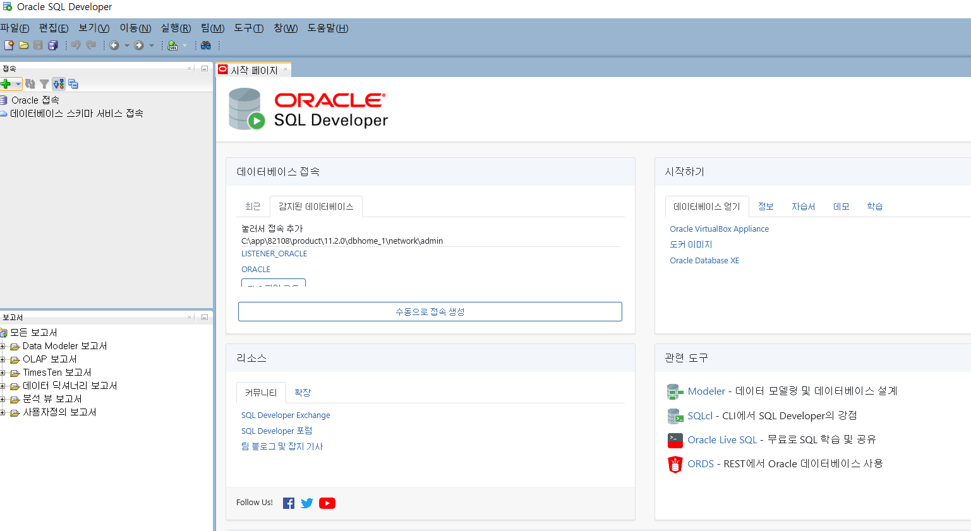Screen dimensions: 971x531
Task: Open the SQL Worksheet toolbar icon
Action: (x=172, y=45)
